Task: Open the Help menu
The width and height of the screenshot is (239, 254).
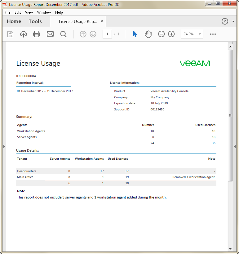Action: [59, 12]
